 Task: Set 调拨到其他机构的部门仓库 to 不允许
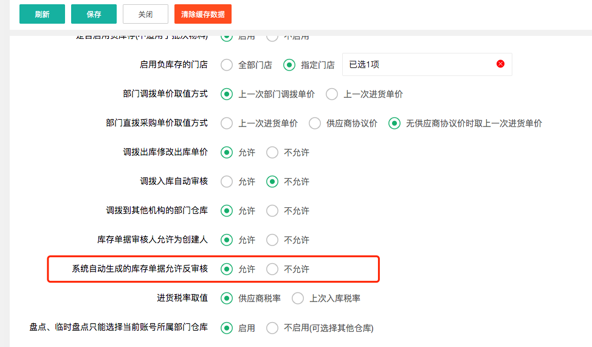[272, 211]
